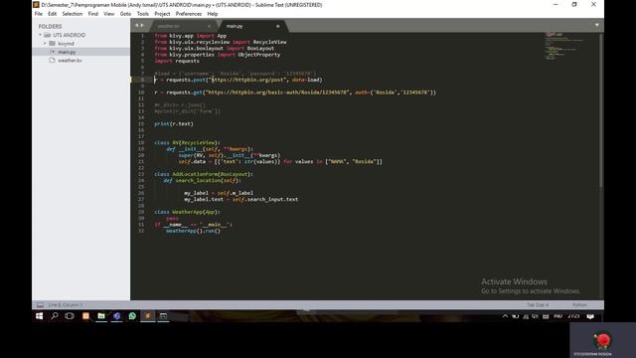Image resolution: width=636 pixels, height=358 pixels.
Task: Open the Preferences menu
Action: click(x=189, y=14)
